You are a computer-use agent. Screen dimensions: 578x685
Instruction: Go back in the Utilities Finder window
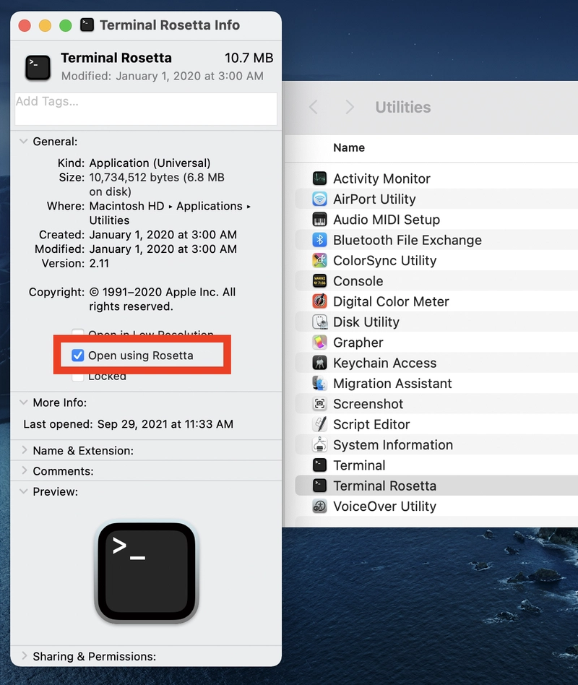coord(314,107)
